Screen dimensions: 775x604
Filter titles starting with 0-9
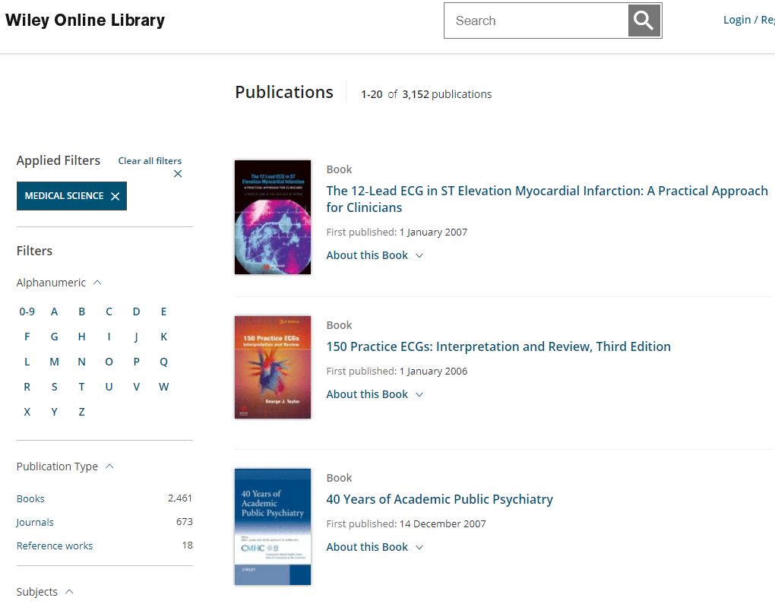[27, 311]
